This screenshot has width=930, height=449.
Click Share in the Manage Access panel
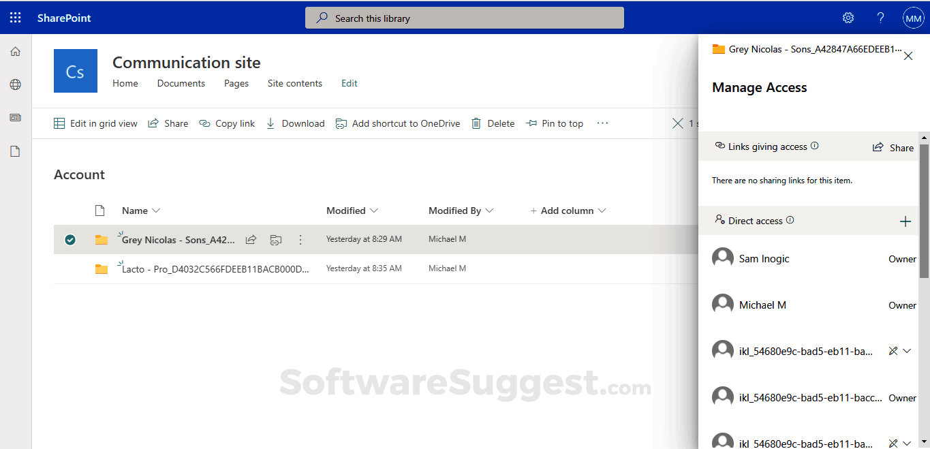893,147
